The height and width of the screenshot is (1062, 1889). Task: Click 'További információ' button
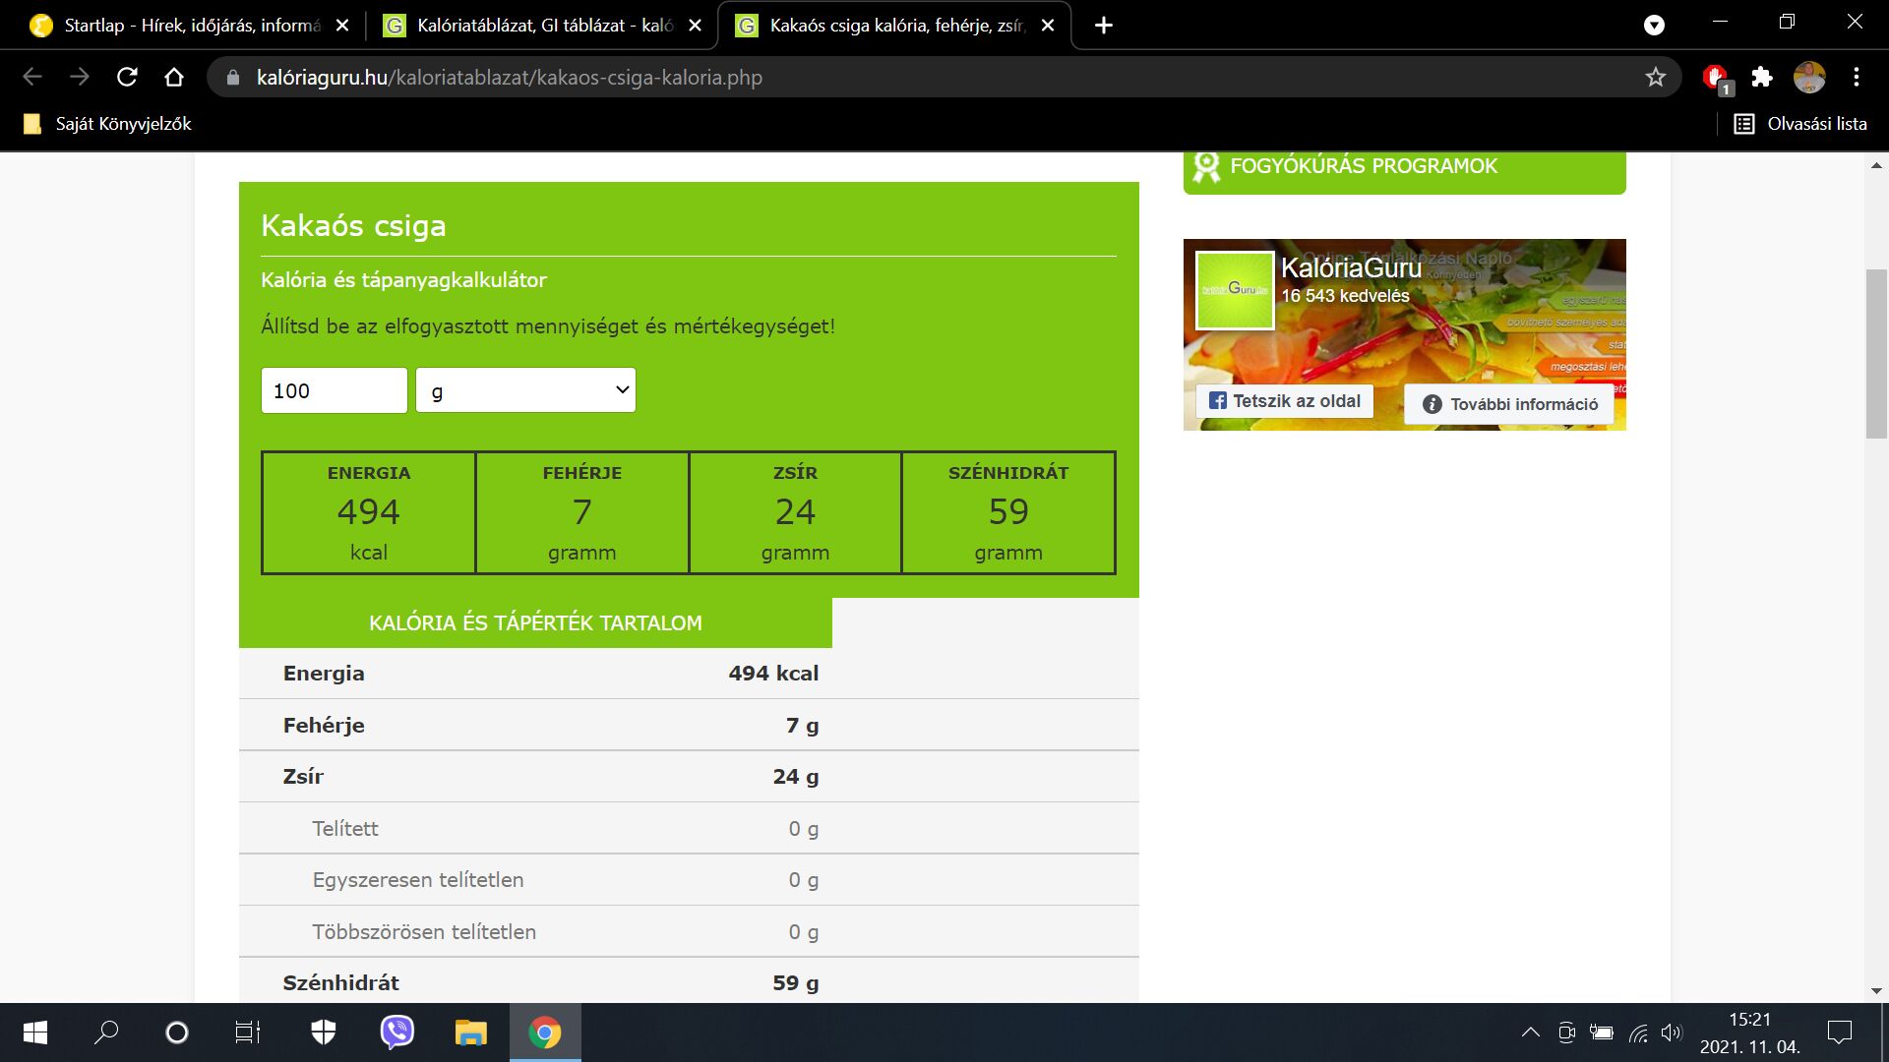[1509, 404]
